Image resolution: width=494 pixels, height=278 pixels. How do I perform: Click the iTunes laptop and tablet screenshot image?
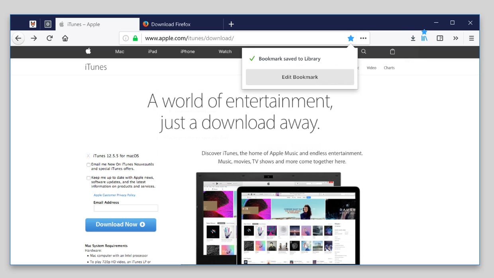[x=278, y=218]
